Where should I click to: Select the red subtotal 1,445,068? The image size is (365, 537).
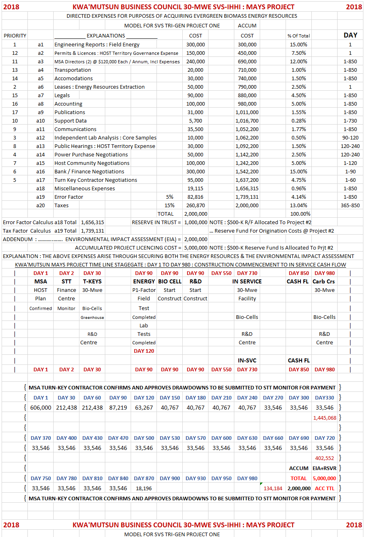325,418
